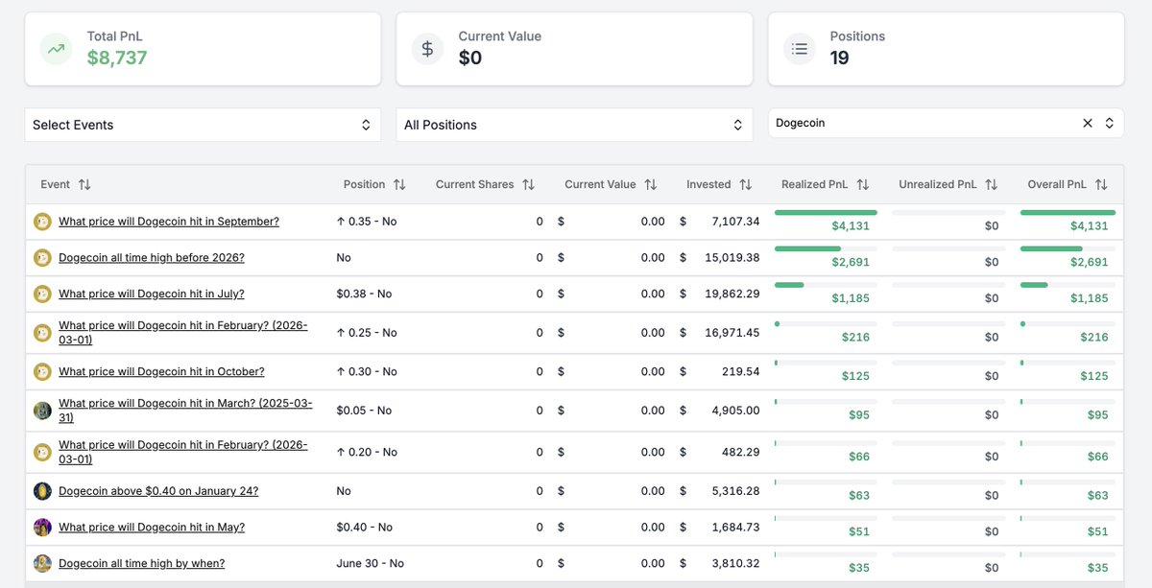Click position cell '$0.40 - No'
Image resolution: width=1152 pixels, height=588 pixels.
click(x=365, y=527)
